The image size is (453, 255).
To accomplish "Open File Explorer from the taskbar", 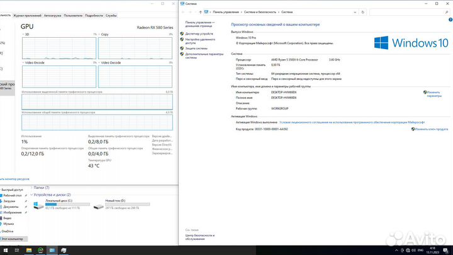I will pos(29,250).
